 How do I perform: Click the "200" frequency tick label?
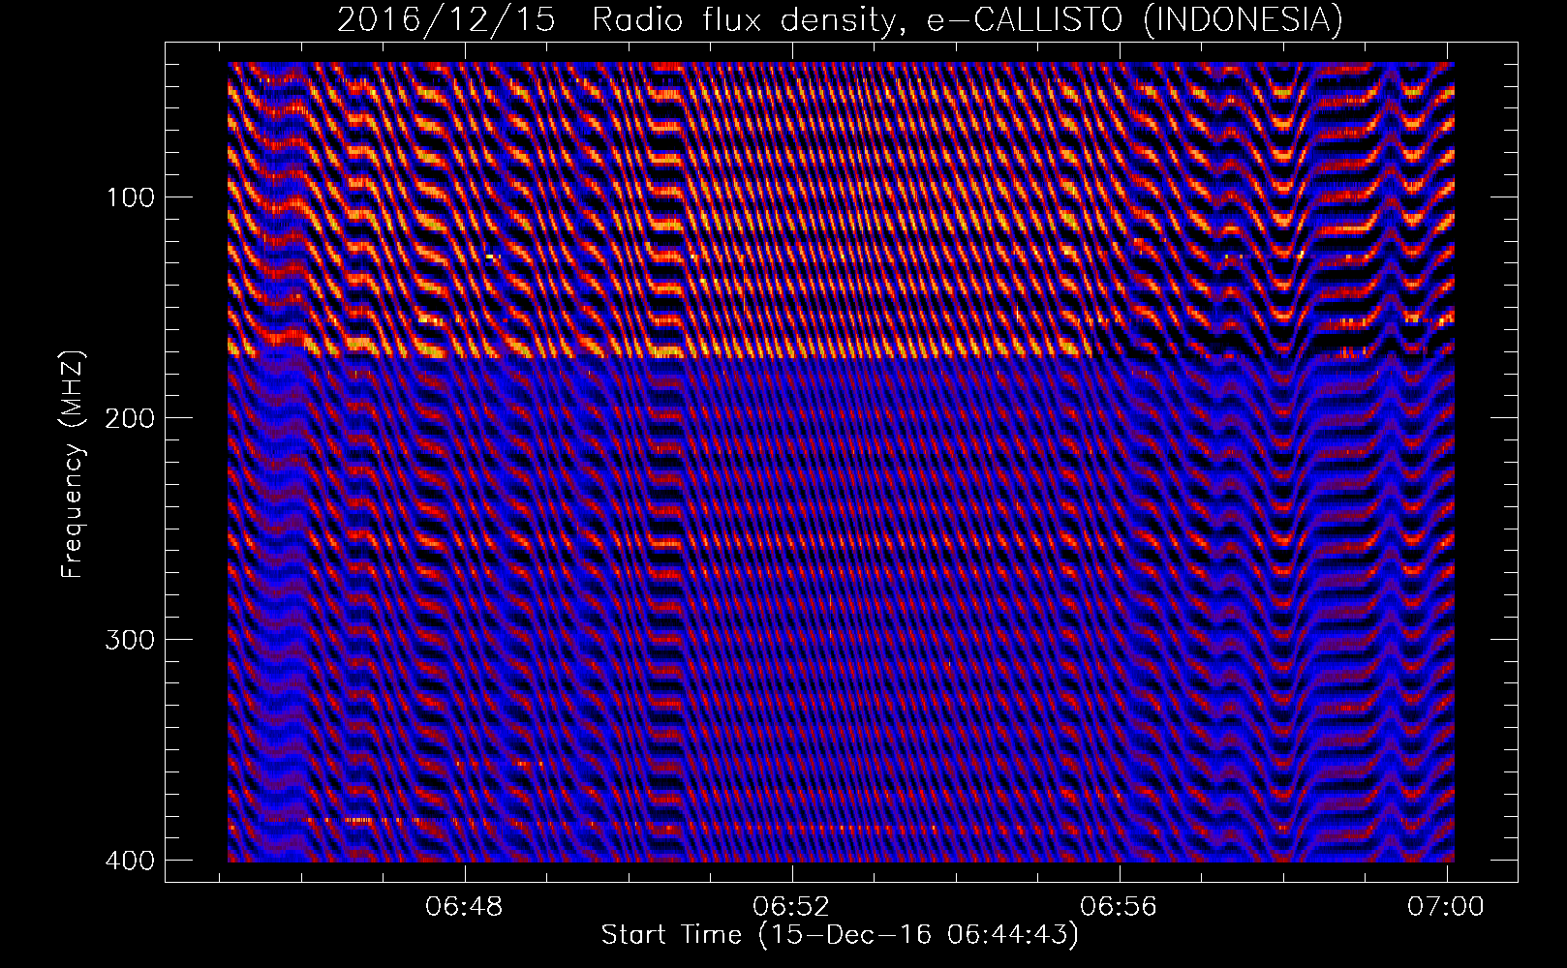tap(129, 418)
